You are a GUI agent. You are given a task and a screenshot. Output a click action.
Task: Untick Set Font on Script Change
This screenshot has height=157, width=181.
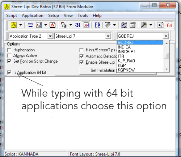tap(9, 61)
